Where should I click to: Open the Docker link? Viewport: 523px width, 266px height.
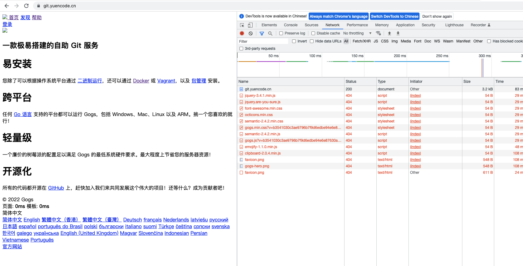tap(141, 81)
